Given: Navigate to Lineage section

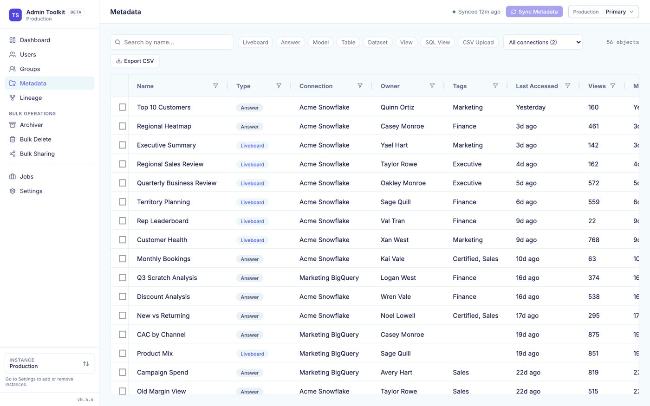Looking at the screenshot, I should click(x=49, y=98).
